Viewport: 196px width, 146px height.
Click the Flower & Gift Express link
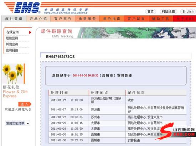pos(15,94)
